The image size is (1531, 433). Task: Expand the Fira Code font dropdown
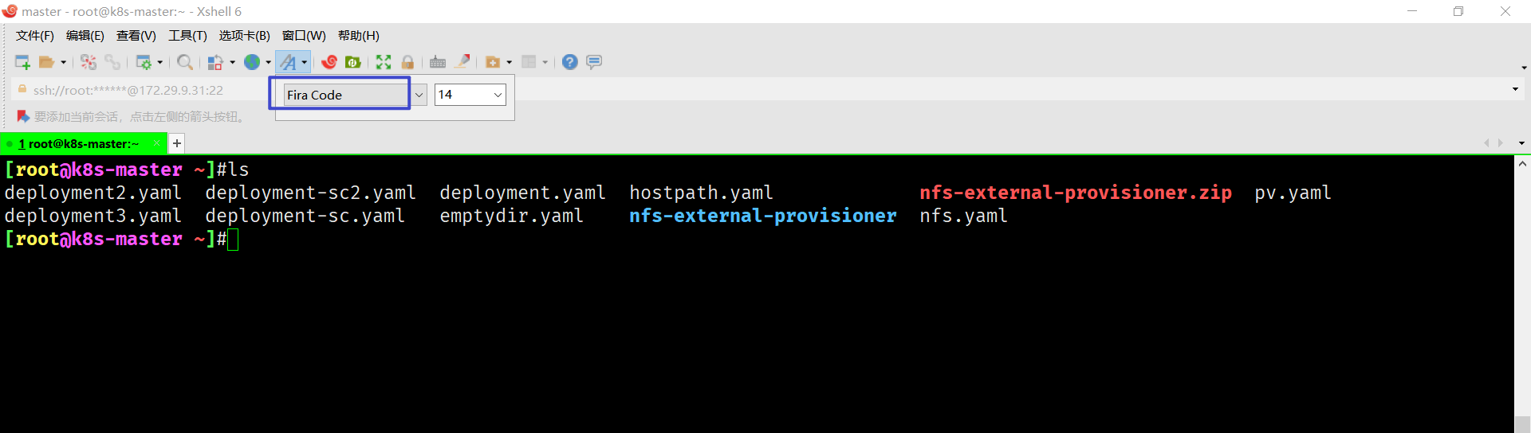tap(419, 95)
